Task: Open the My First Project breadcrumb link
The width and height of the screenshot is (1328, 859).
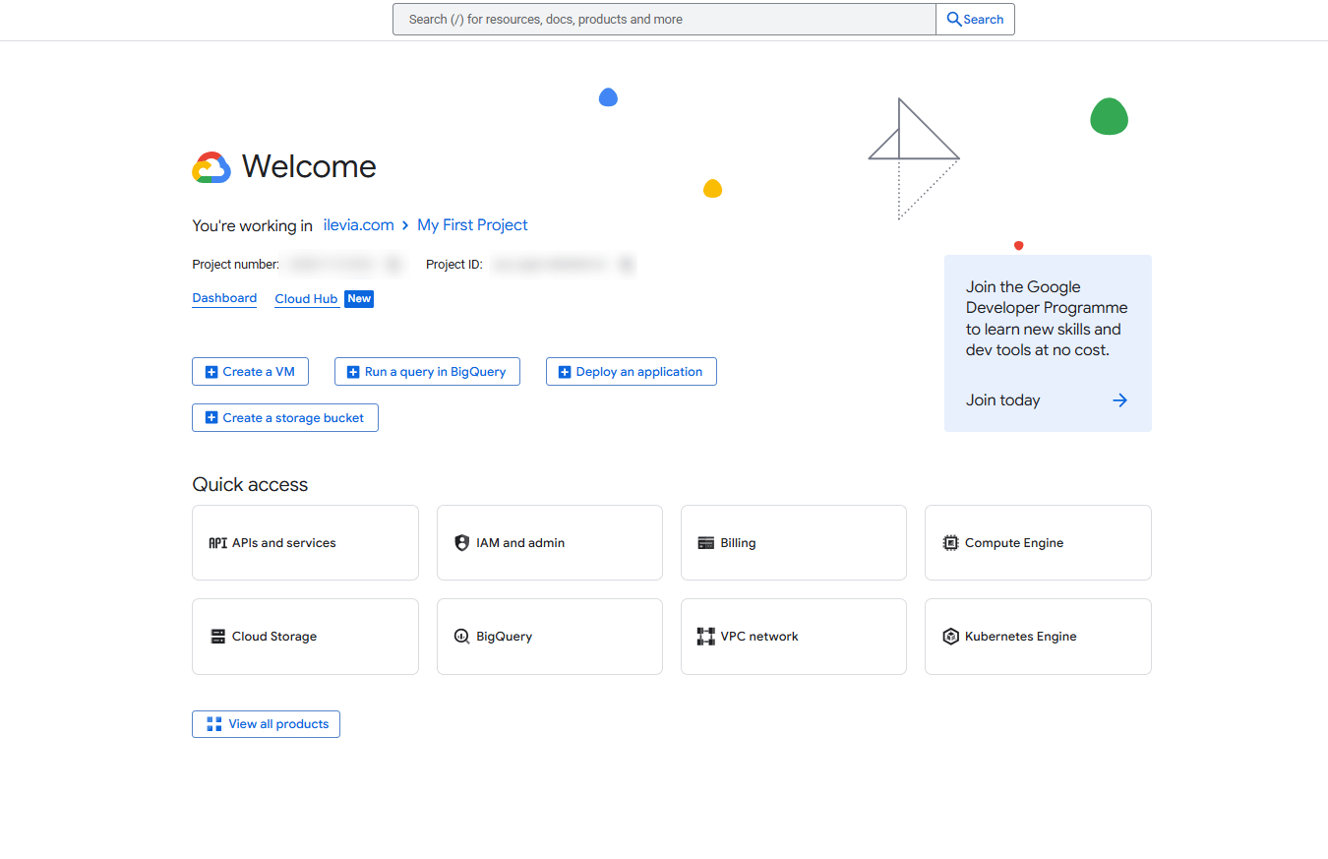Action: 472,224
